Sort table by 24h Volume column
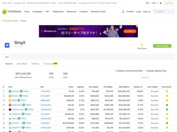The image size is (177, 132). 124,87
